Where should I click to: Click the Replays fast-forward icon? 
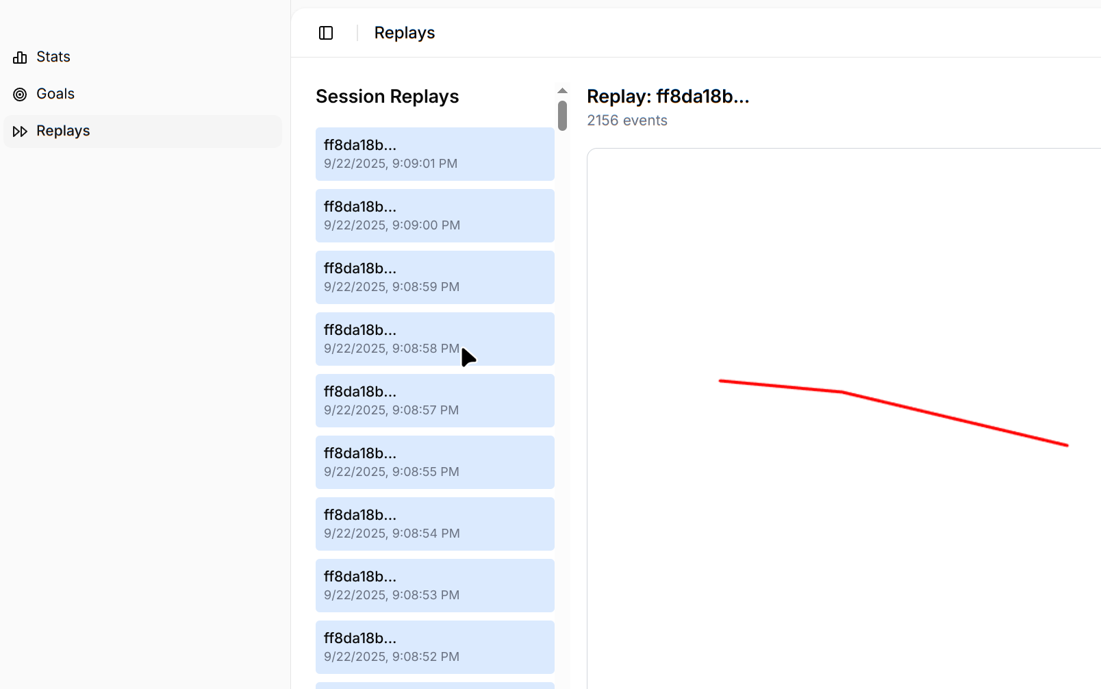20,131
